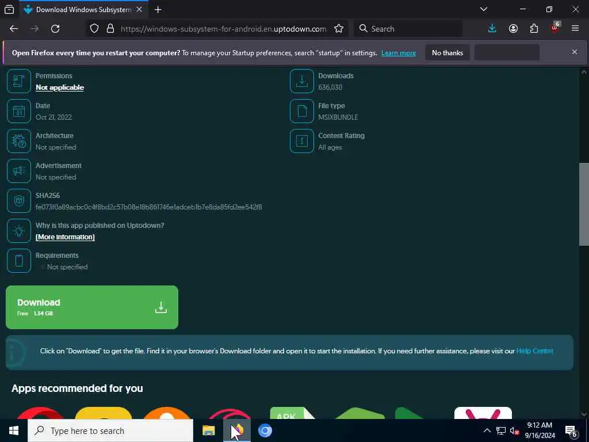Show hidden system tray icons
Viewport: 589px width, 442px height.
[x=487, y=430]
